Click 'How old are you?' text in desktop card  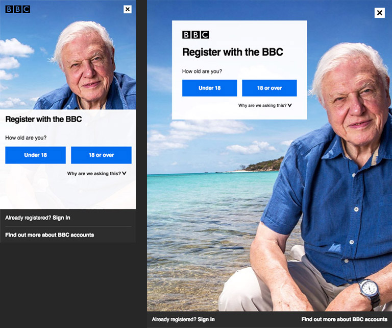202,72
